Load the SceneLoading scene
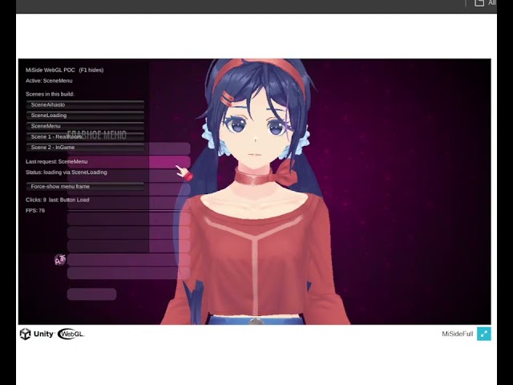 [x=85, y=115]
